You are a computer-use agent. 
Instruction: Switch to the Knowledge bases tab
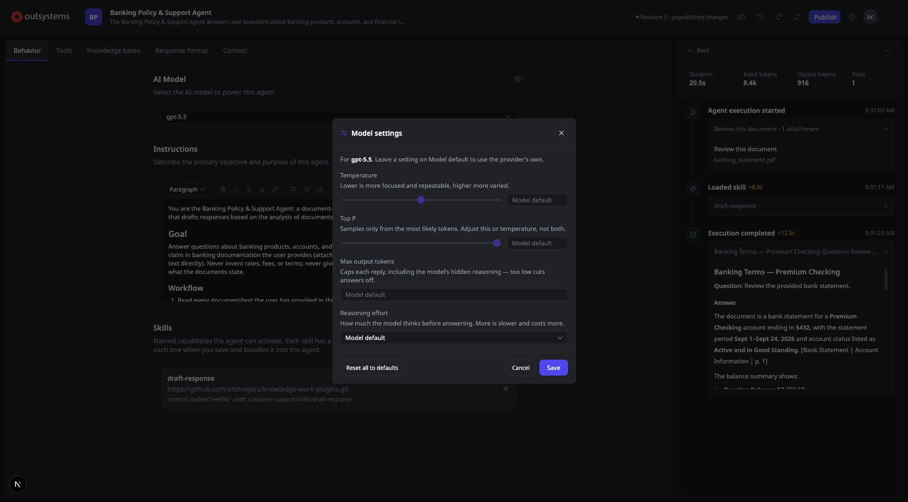[x=114, y=51]
